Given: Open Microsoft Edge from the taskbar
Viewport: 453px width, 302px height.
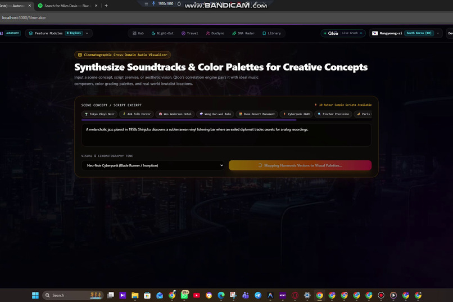Looking at the screenshot, I should pos(221,295).
